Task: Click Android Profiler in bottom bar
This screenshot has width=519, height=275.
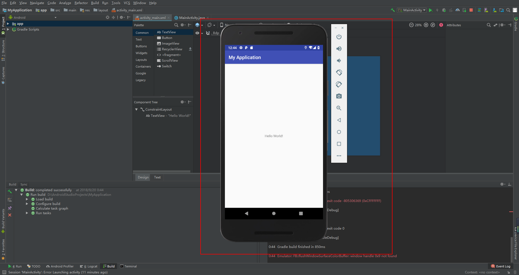Action: click(60, 266)
